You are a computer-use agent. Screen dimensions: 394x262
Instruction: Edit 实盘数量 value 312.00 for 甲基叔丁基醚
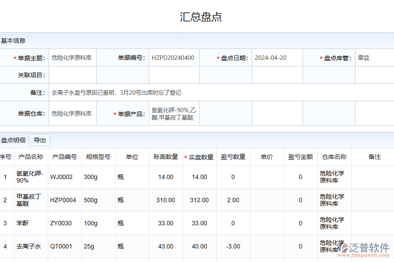(199, 200)
